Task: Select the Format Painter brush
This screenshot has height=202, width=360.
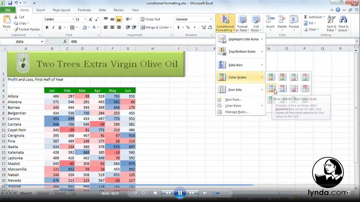Action: coord(16,29)
